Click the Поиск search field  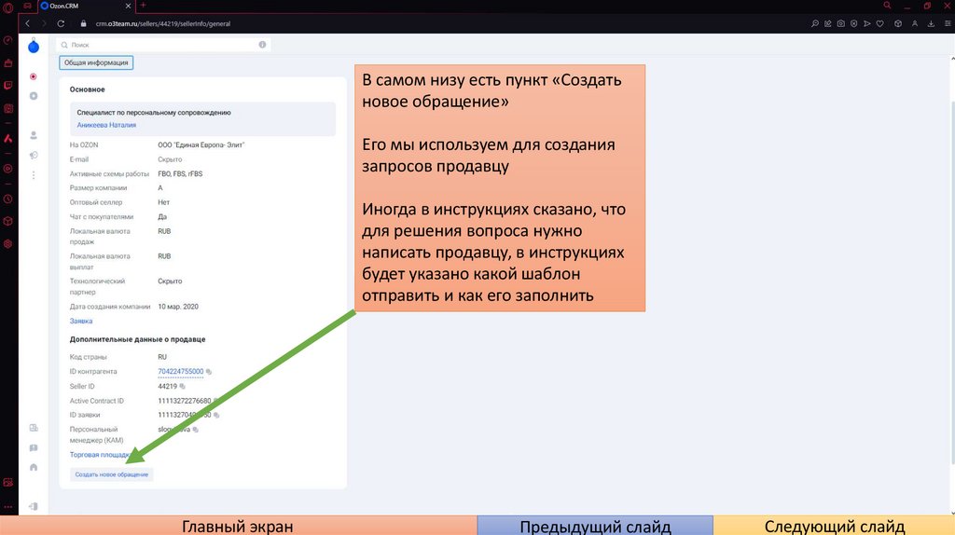pos(163,45)
